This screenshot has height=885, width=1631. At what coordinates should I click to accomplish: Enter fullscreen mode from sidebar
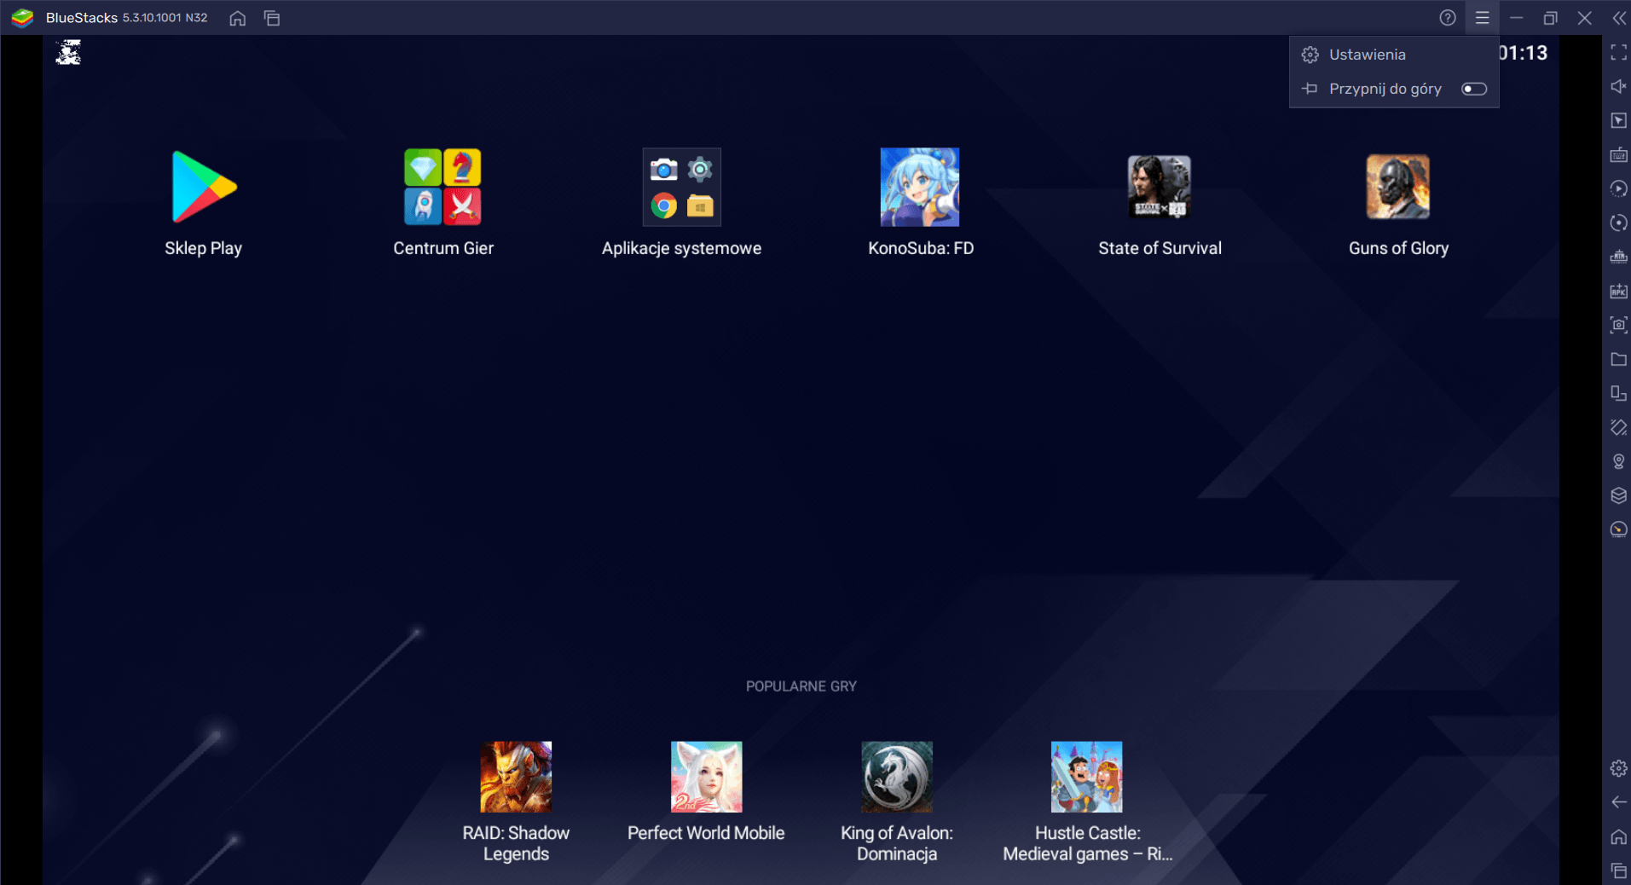(x=1618, y=53)
